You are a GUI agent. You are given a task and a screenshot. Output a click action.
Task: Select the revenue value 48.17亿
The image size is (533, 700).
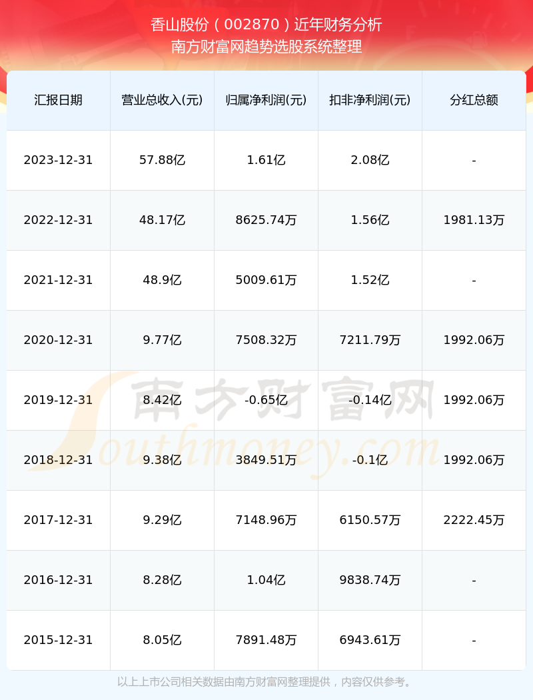coord(163,220)
